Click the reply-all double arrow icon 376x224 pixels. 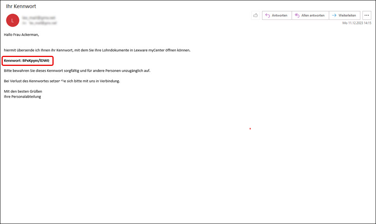(x=297, y=16)
